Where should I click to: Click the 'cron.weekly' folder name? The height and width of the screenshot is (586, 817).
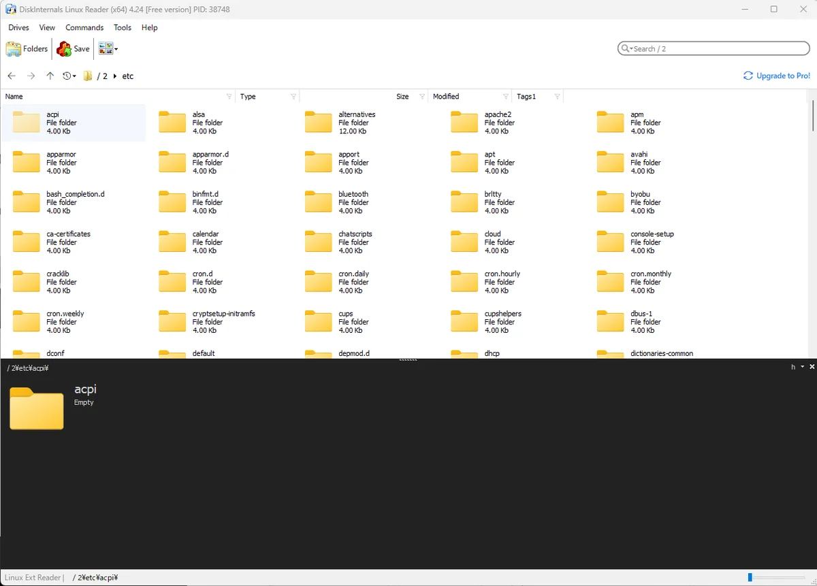tap(65, 314)
